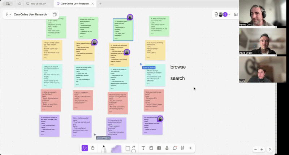
Task: Open a new tab with plus button
Action: coord(100,4)
